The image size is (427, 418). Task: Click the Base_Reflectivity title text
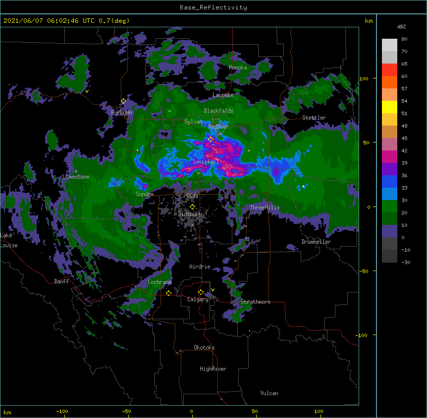(213, 7)
